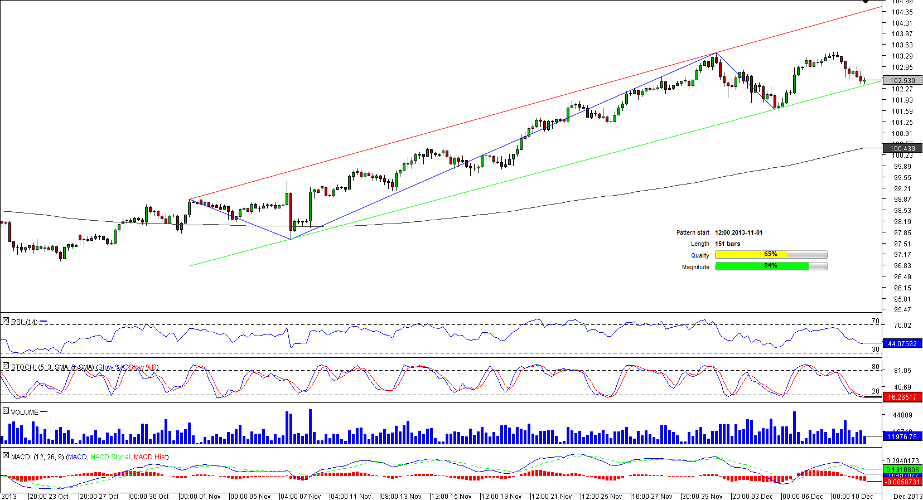Click the blue VOLUME legend line marker
Viewport: 923px width, 500px height.
tap(44, 412)
